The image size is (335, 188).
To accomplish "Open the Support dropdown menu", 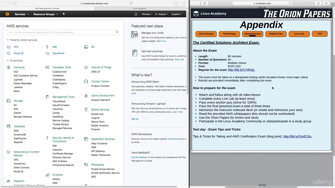I will click(177, 14).
